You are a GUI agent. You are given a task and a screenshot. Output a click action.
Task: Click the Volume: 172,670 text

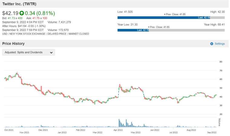pyautogui.click(x=58, y=30)
